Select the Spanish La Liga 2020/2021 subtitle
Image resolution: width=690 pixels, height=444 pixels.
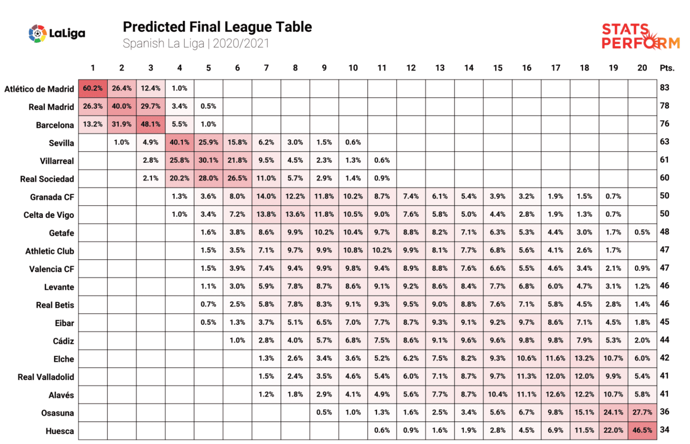point(196,44)
